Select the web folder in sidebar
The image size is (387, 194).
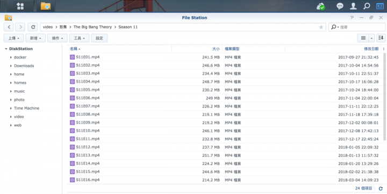tap(18, 125)
